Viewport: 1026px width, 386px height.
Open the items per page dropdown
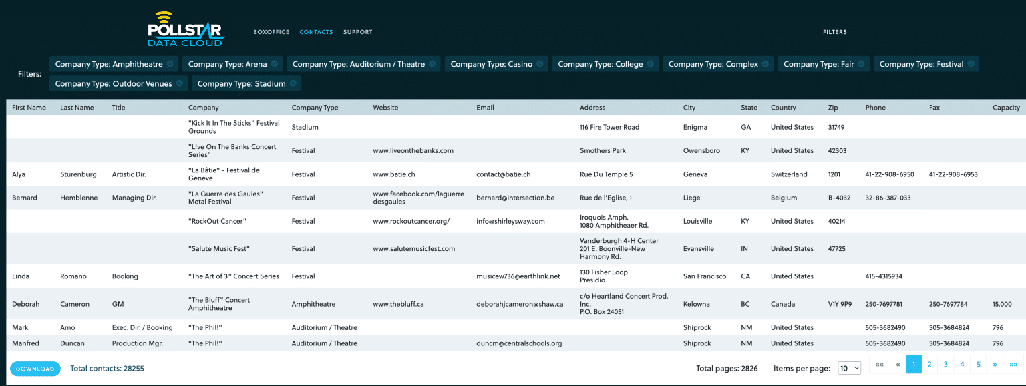849,368
